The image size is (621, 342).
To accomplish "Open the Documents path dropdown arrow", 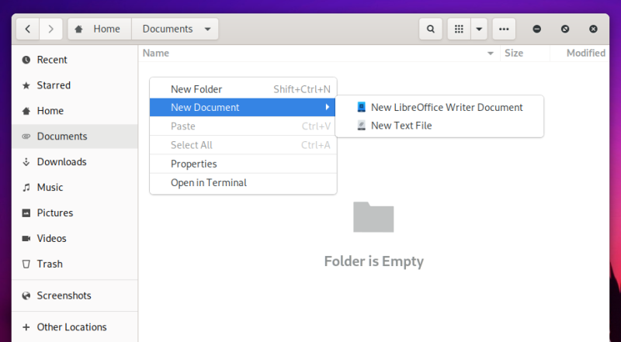I will (x=207, y=29).
